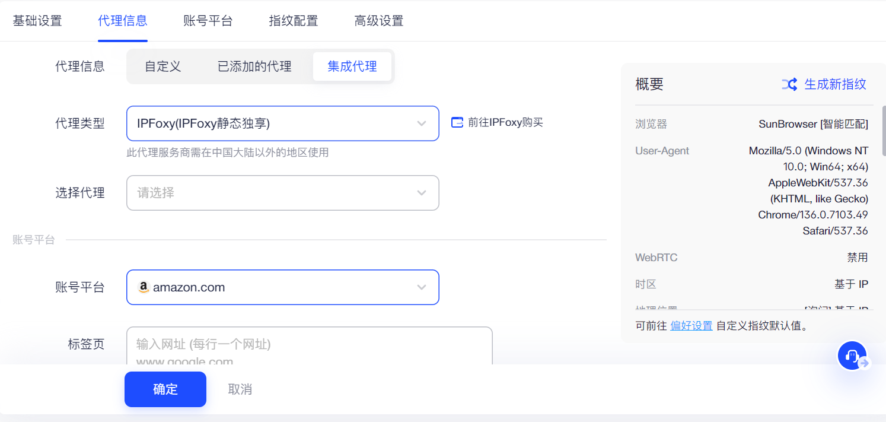Select the 自定义 proxy option
The width and height of the screenshot is (886, 422).
coord(162,66)
